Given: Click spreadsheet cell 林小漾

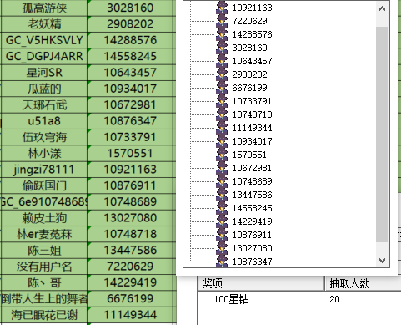Looking at the screenshot, I should pos(44,153).
